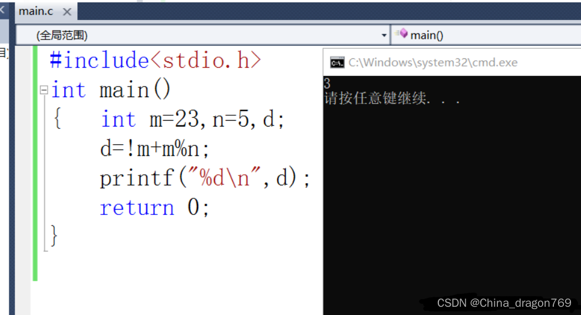Click the cmd.exe window icon
This screenshot has width=581, height=315.
(x=337, y=62)
